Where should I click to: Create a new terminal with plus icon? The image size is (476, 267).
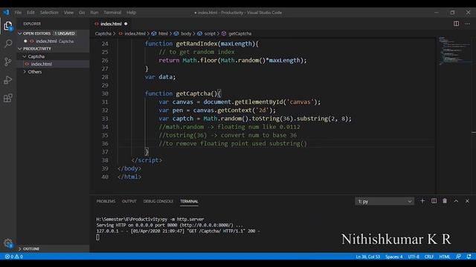pos(422,201)
